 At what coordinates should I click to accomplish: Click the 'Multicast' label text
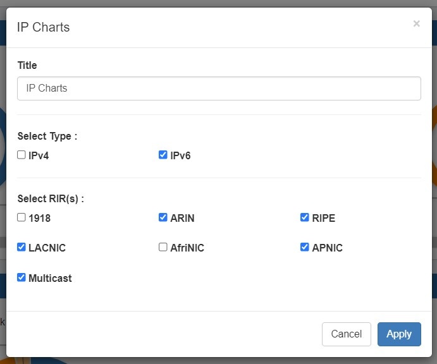50,278
